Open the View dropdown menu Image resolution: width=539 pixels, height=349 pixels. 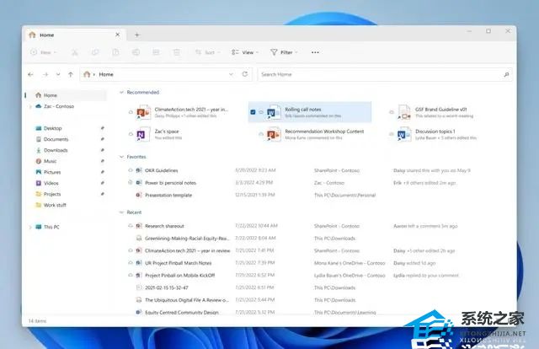[244, 52]
